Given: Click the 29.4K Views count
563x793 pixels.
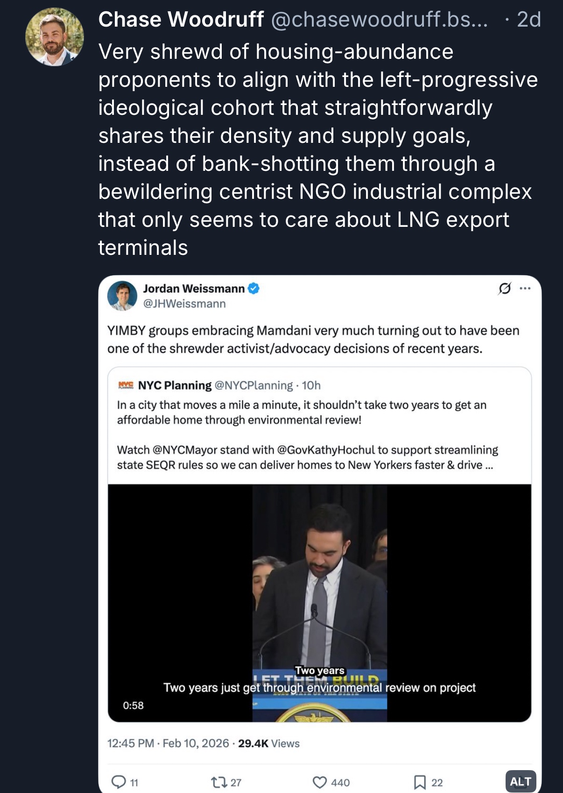Looking at the screenshot, I should [269, 744].
